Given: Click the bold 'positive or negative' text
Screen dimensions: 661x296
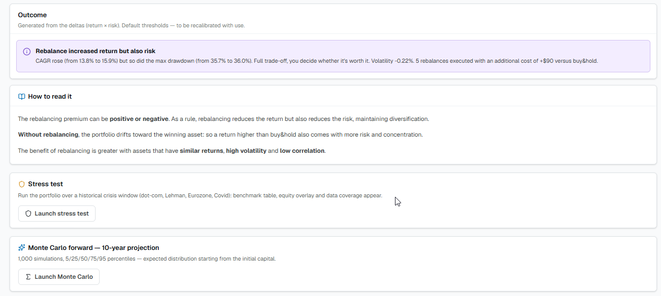Looking at the screenshot, I should point(139,119).
